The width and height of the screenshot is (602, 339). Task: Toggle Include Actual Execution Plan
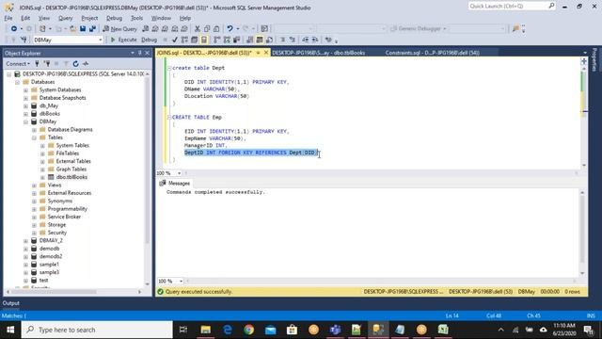[x=217, y=40]
